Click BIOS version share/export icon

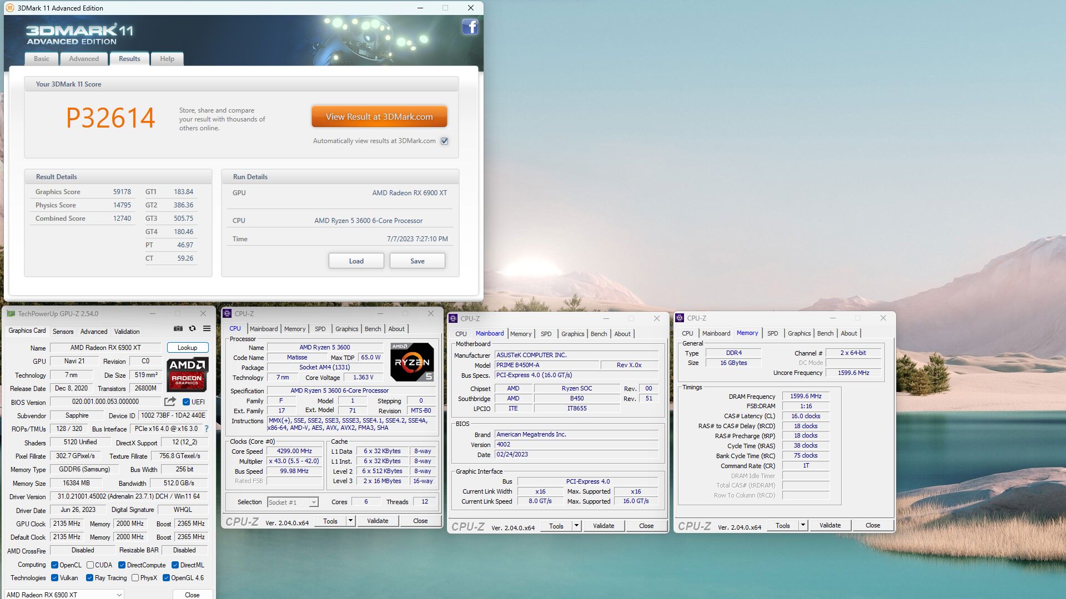tap(170, 402)
